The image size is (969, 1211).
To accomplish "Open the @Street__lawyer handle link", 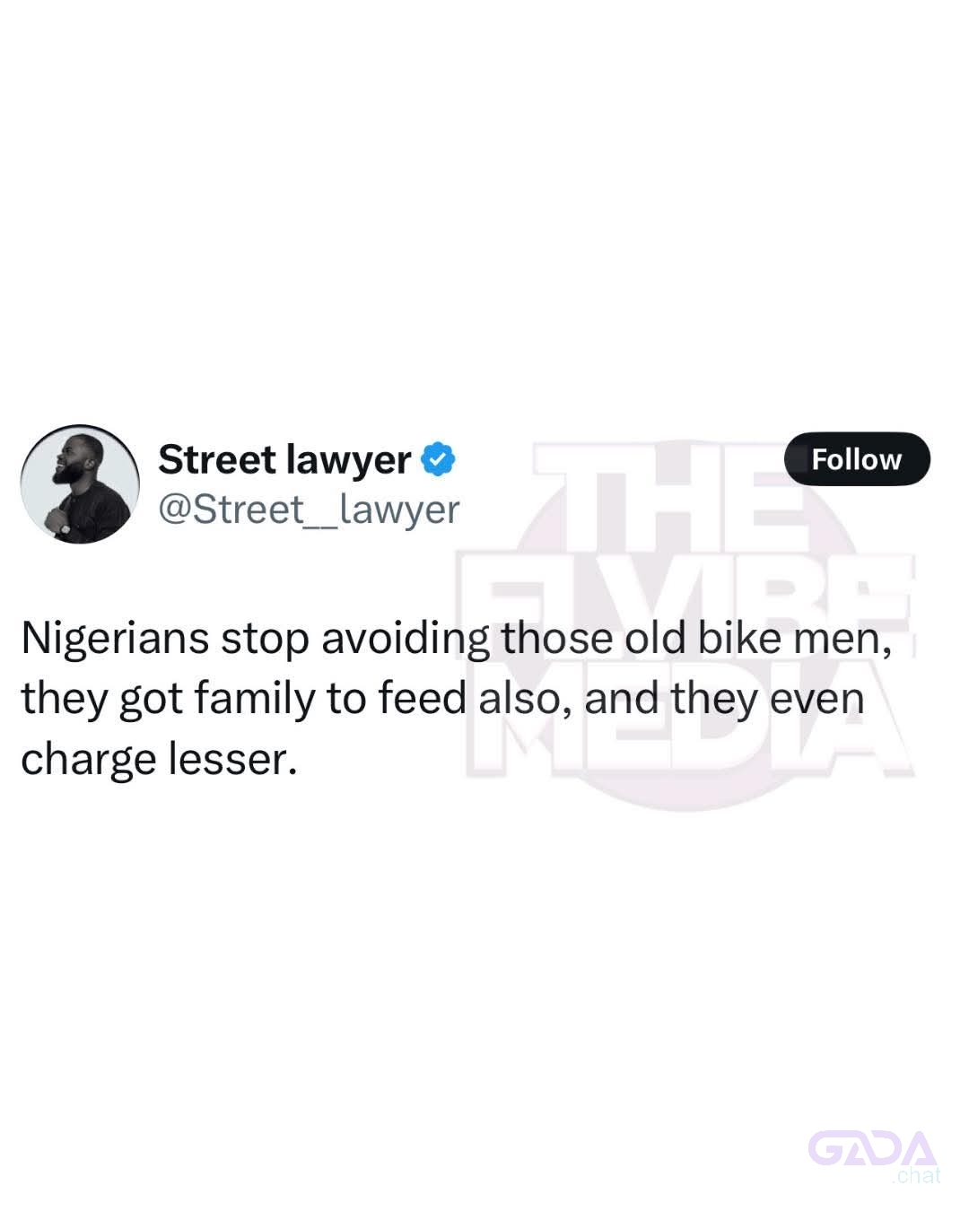I will 309,510.
